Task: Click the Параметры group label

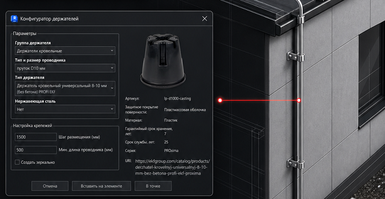Action: [x=25, y=34]
